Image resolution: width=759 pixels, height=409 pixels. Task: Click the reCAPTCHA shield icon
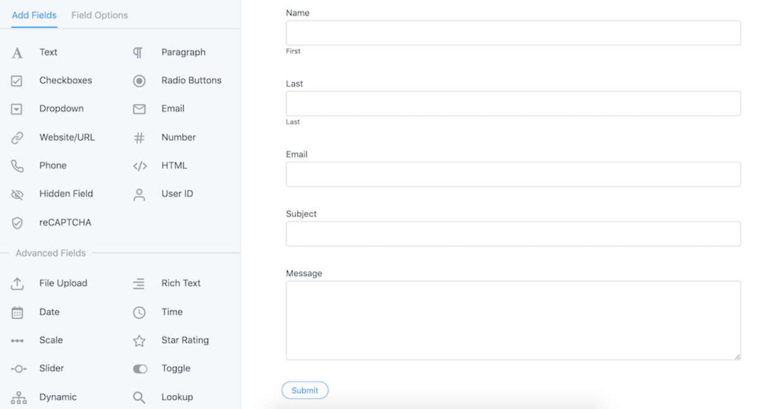click(x=17, y=223)
